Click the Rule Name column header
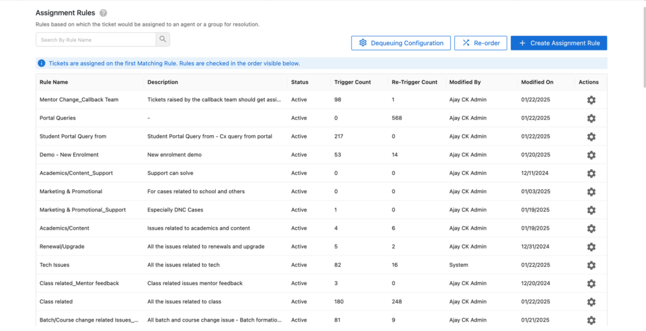 (54, 82)
